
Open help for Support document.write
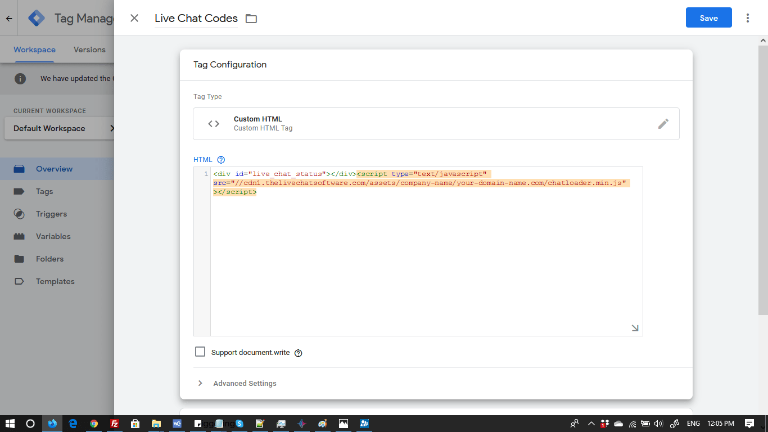click(299, 353)
